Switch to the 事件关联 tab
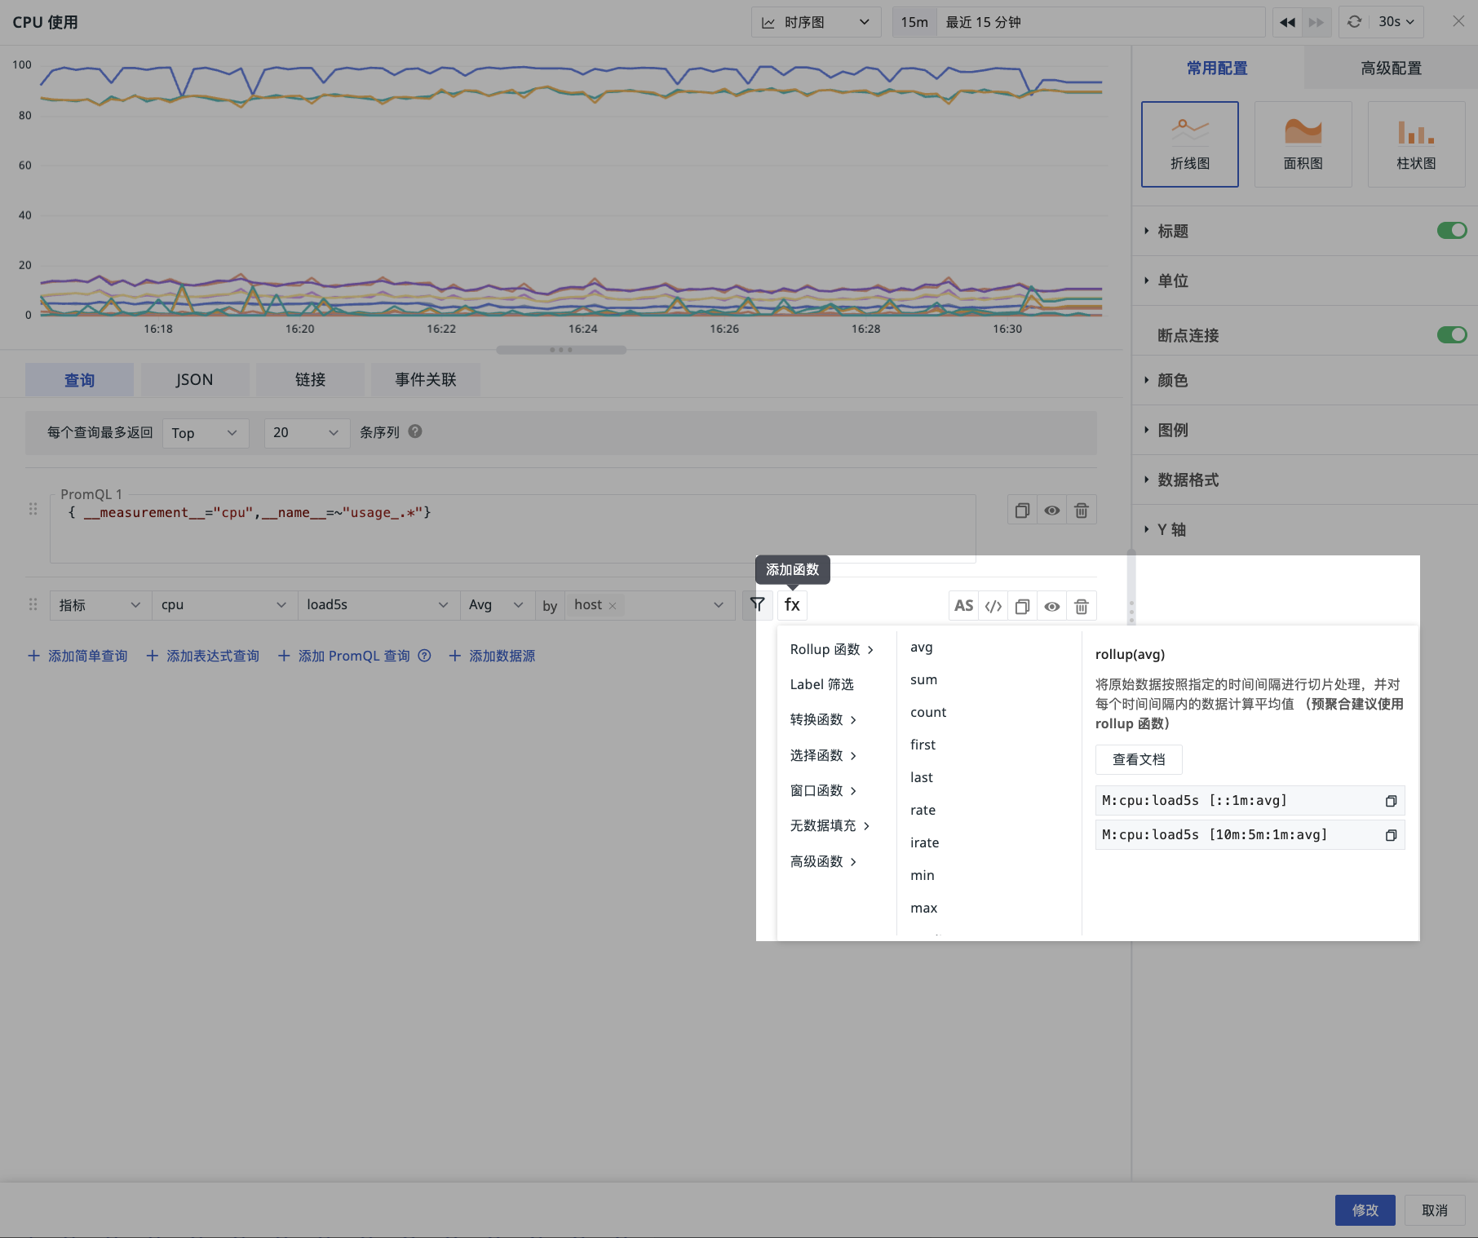The image size is (1478, 1238). (426, 380)
